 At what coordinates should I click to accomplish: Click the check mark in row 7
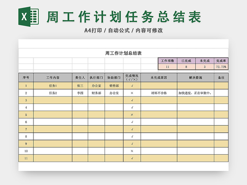pos(132,129)
